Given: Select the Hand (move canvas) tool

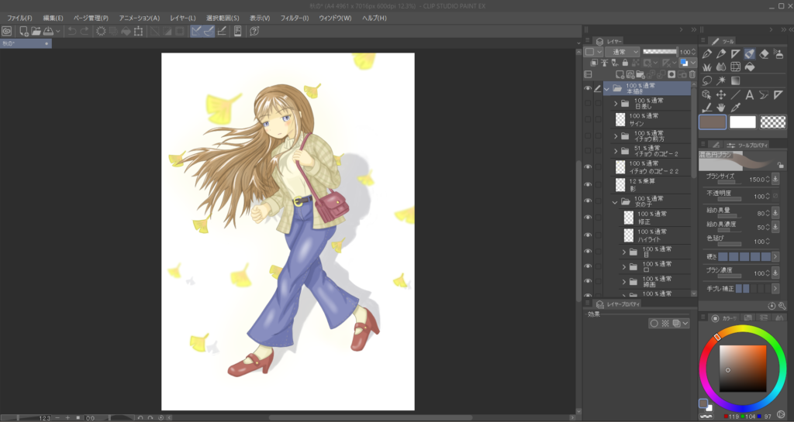Looking at the screenshot, I should pos(721,107).
